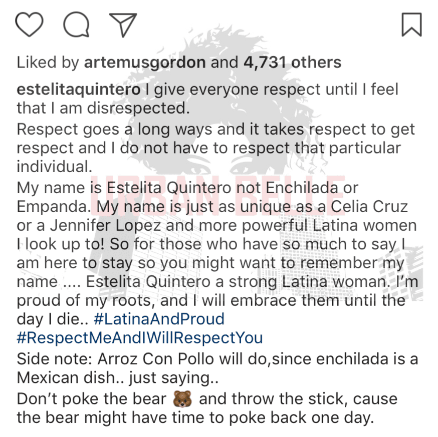Open artemusgordon's profile from the likes line
Image resolution: width=438 pixels, height=437 pixels.
(x=145, y=63)
